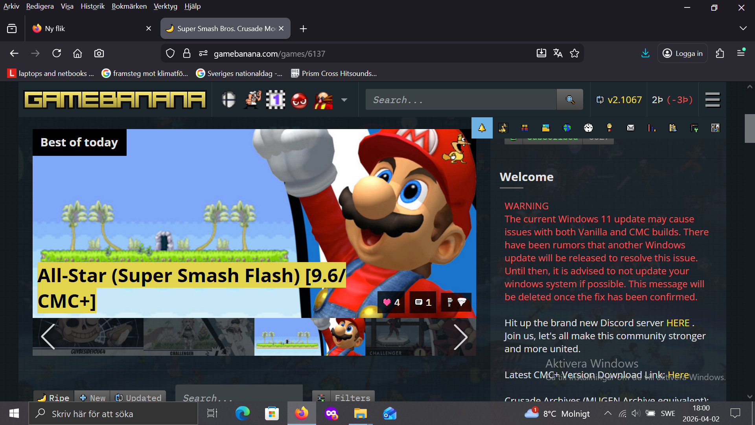
Task: Click the comments counter showing 1
Action: [423, 302]
